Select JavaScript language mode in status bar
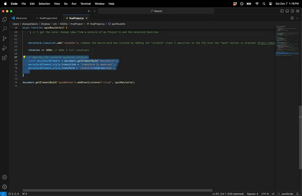Screen dimensions: 302x196 pyautogui.click(x=287, y=194)
